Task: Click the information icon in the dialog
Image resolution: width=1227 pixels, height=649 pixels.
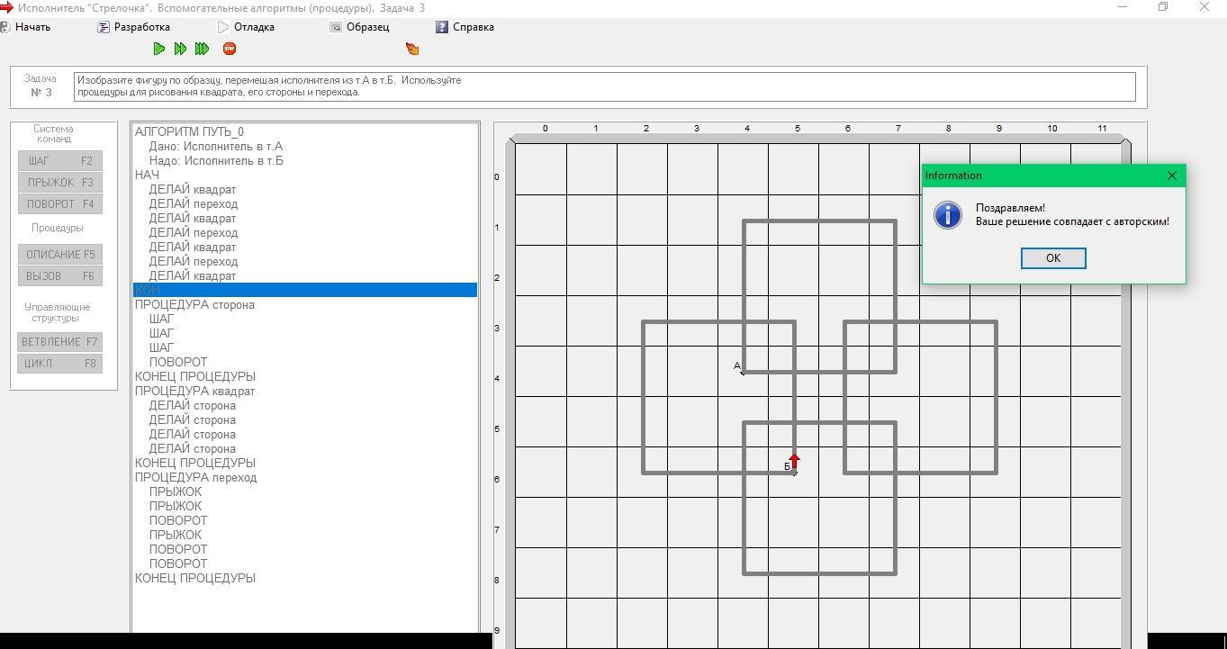Action: click(x=948, y=214)
